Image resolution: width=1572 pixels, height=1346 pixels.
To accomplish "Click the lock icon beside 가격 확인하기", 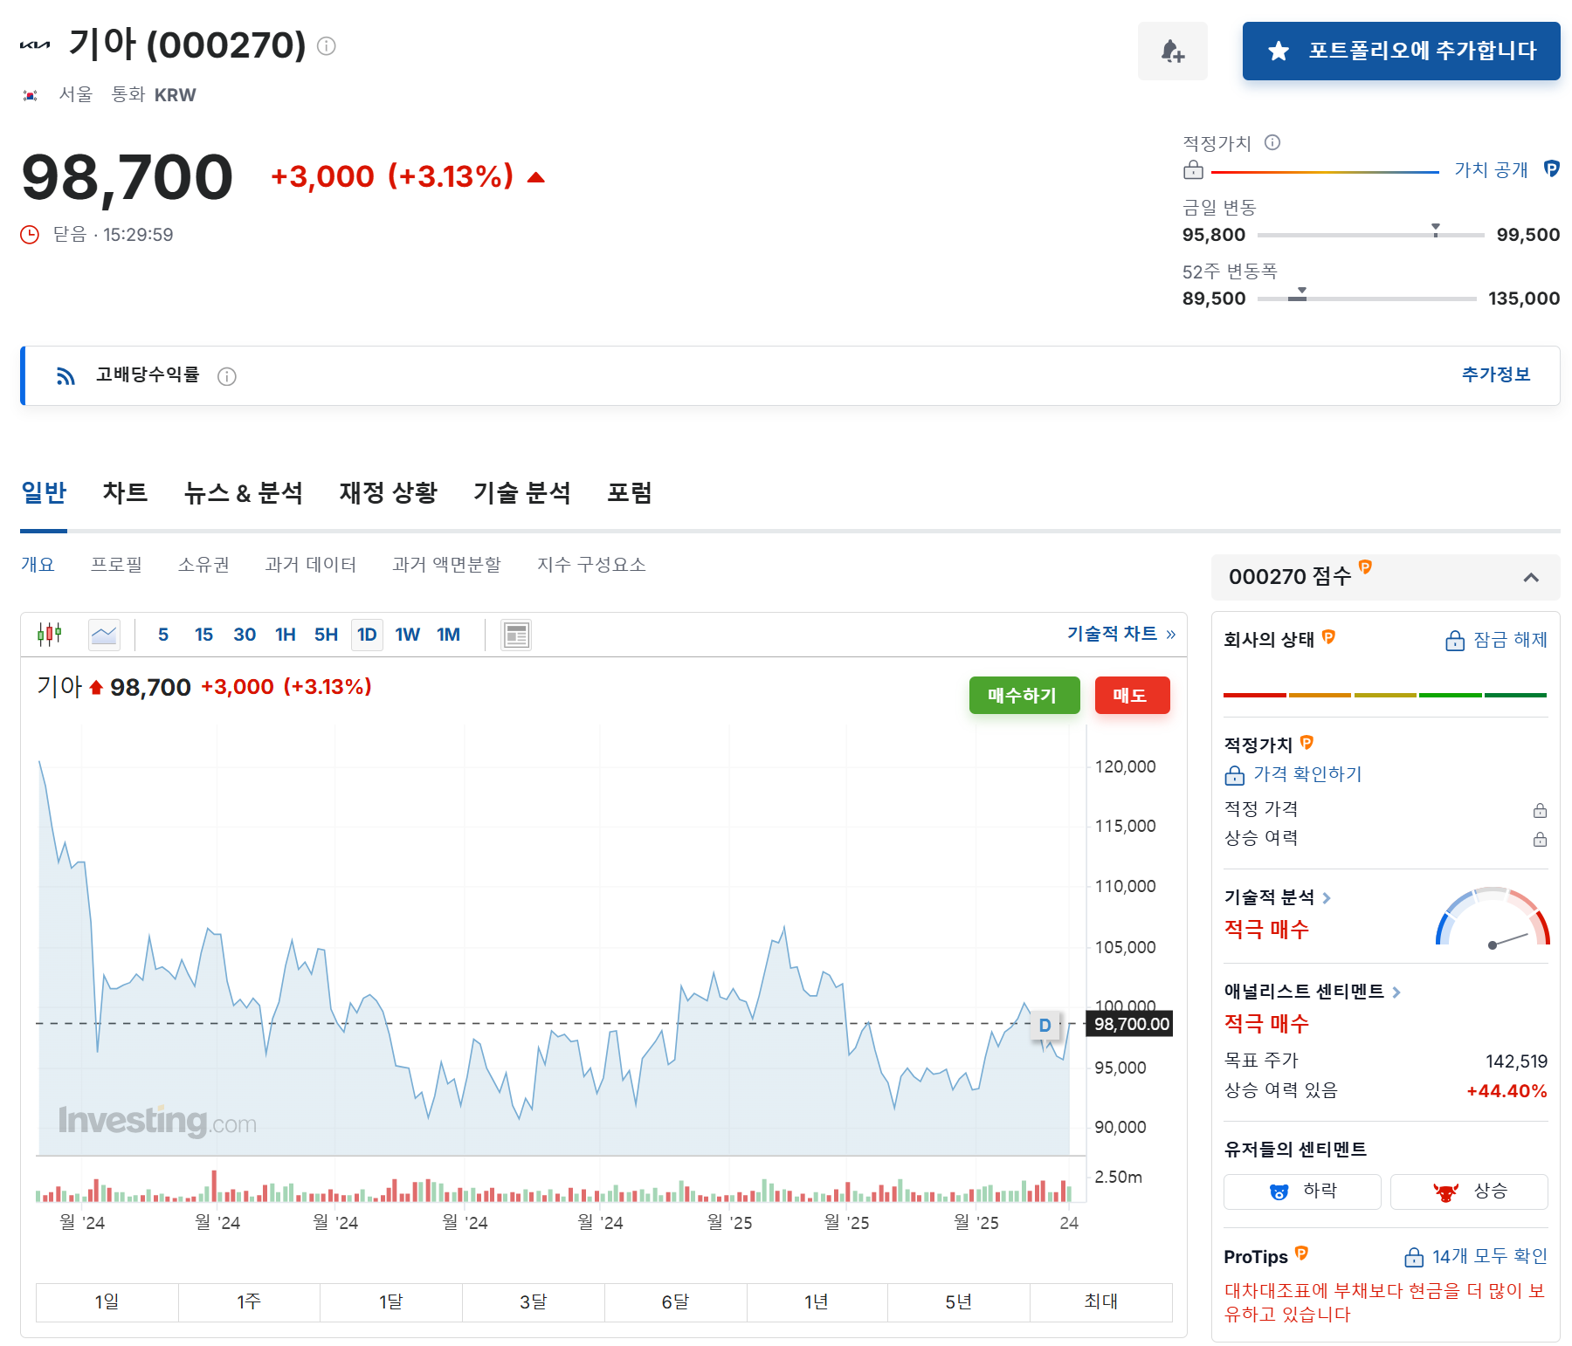I will pos(1234,775).
